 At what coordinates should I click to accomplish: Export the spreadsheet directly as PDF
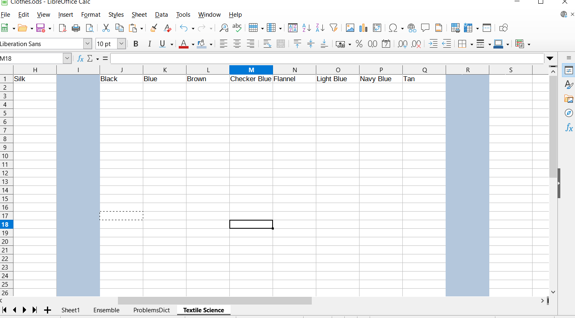click(x=62, y=28)
